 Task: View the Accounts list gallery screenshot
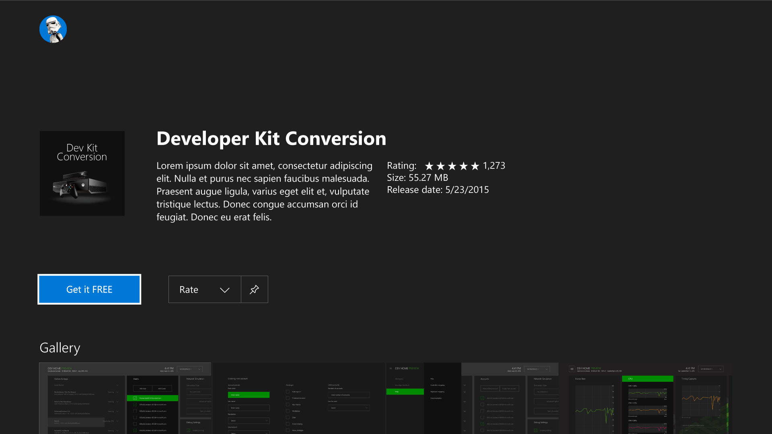click(510, 398)
